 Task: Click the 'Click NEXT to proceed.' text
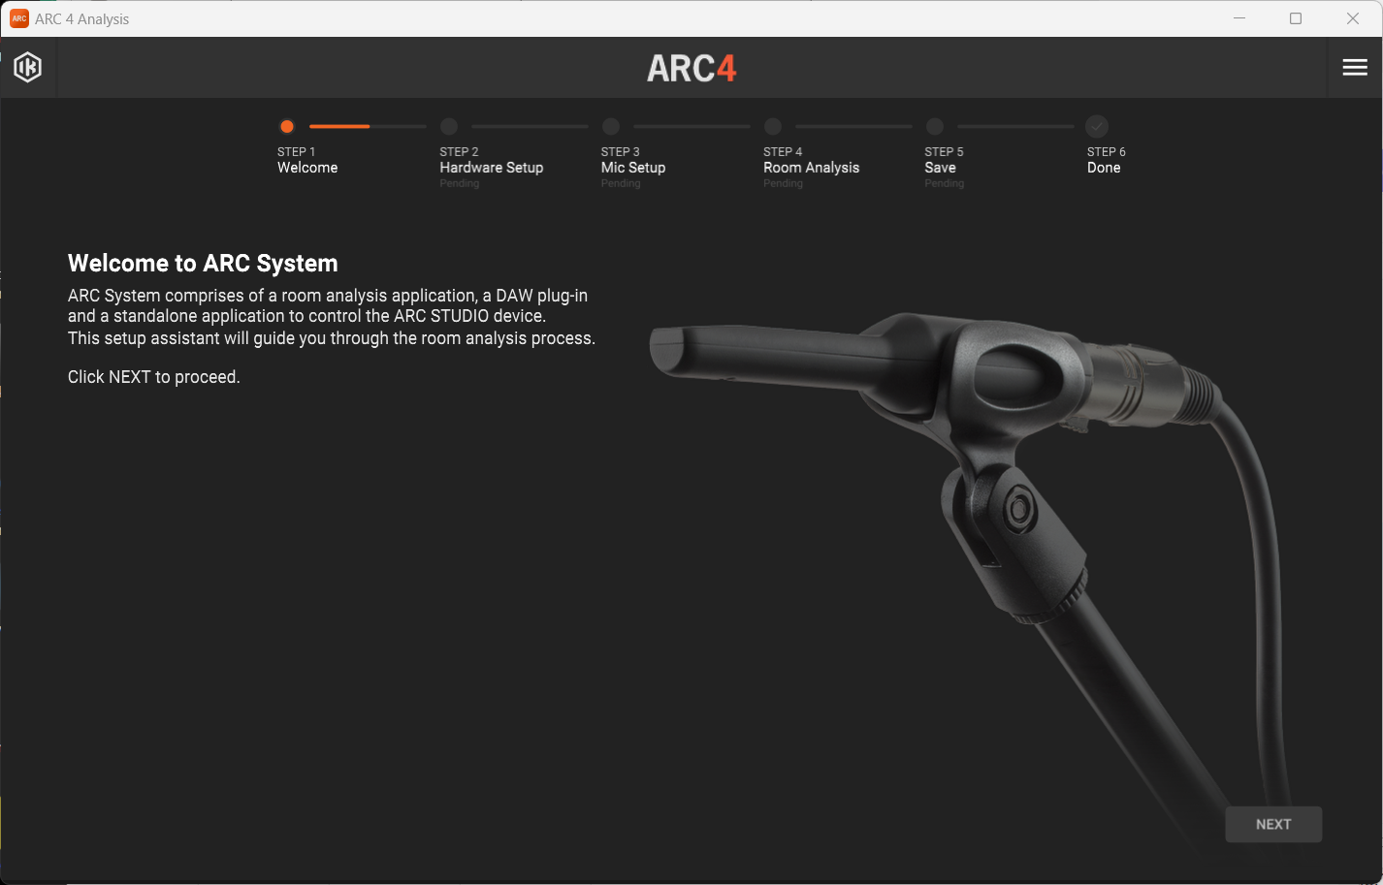154,377
